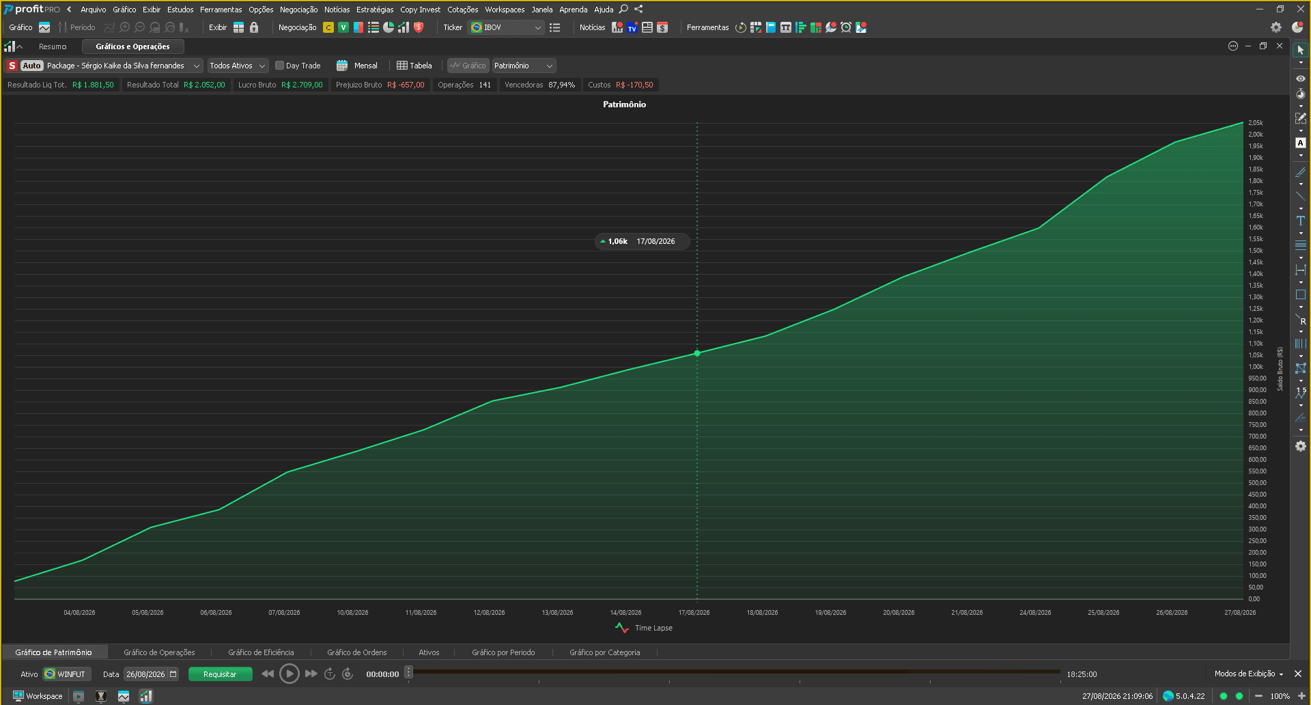Open the Patrimônio chart type dropdown

coord(524,66)
